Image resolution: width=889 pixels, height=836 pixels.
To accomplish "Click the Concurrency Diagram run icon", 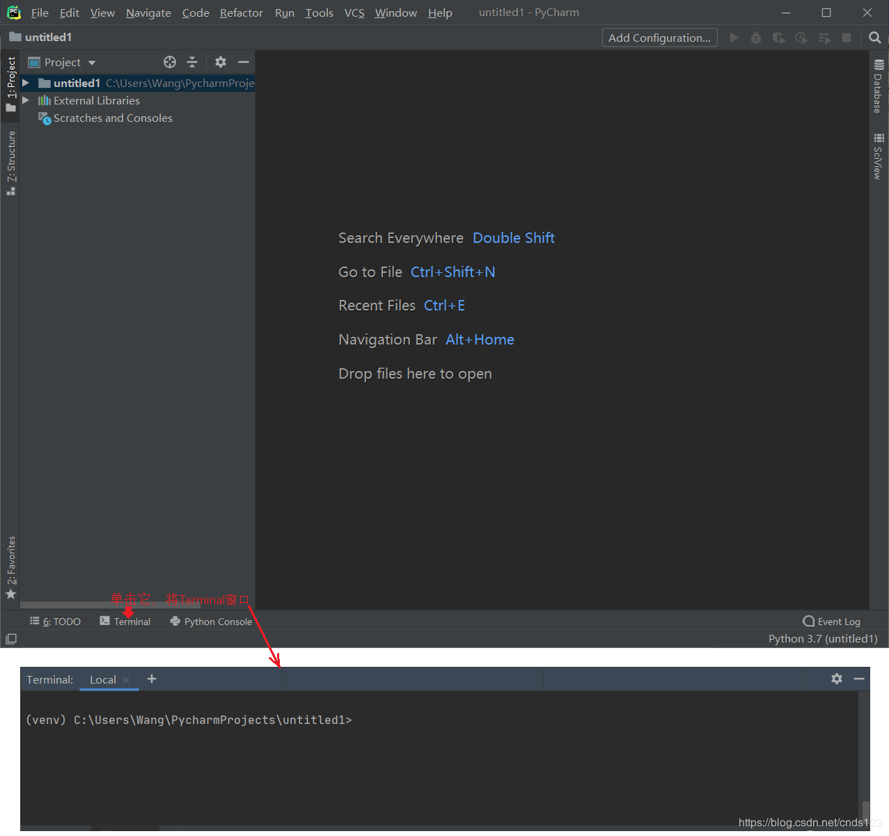I will pyautogui.click(x=824, y=38).
